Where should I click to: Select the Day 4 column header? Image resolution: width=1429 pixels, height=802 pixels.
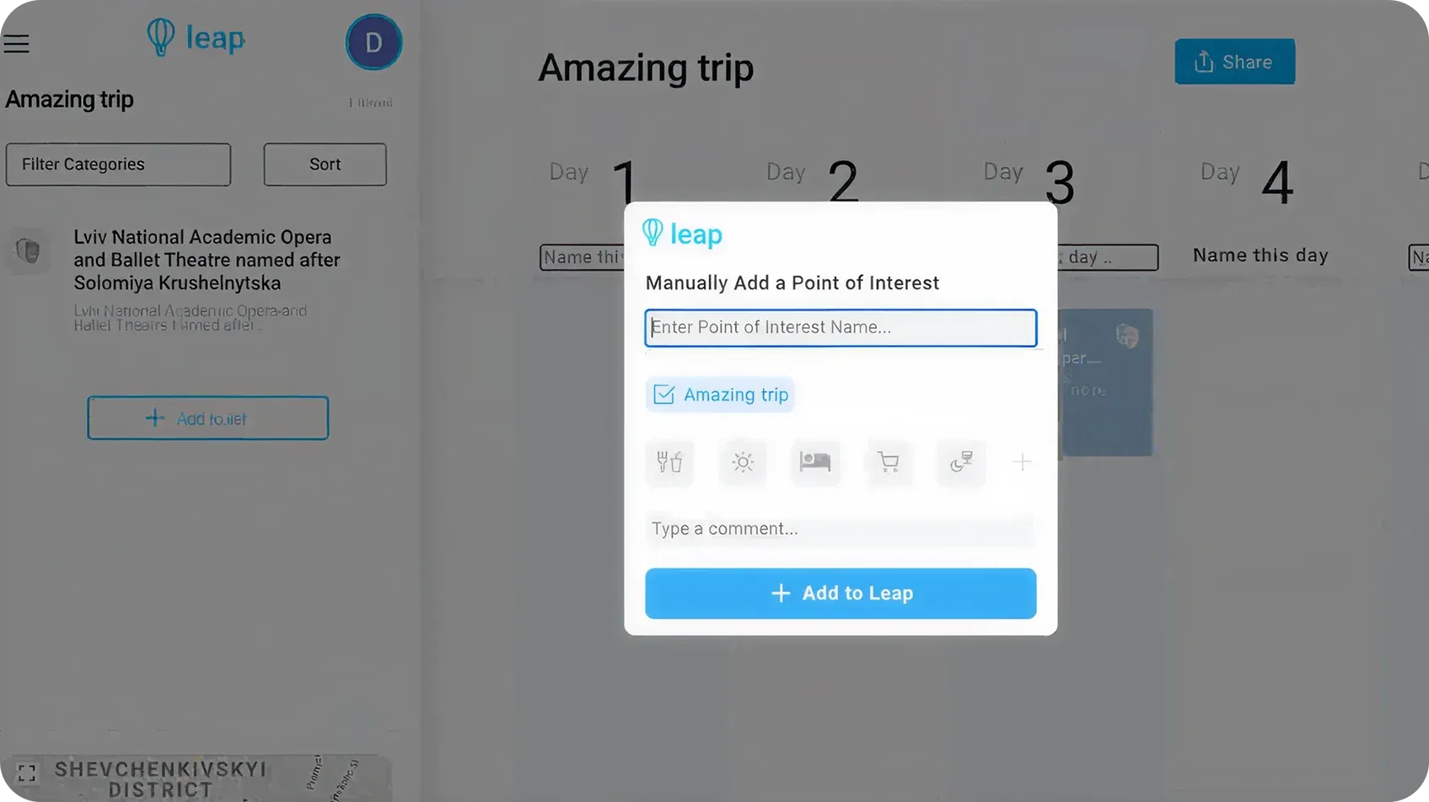tap(1247, 179)
